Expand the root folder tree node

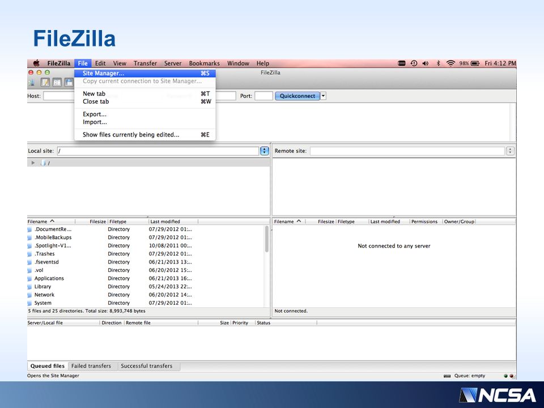click(33, 163)
